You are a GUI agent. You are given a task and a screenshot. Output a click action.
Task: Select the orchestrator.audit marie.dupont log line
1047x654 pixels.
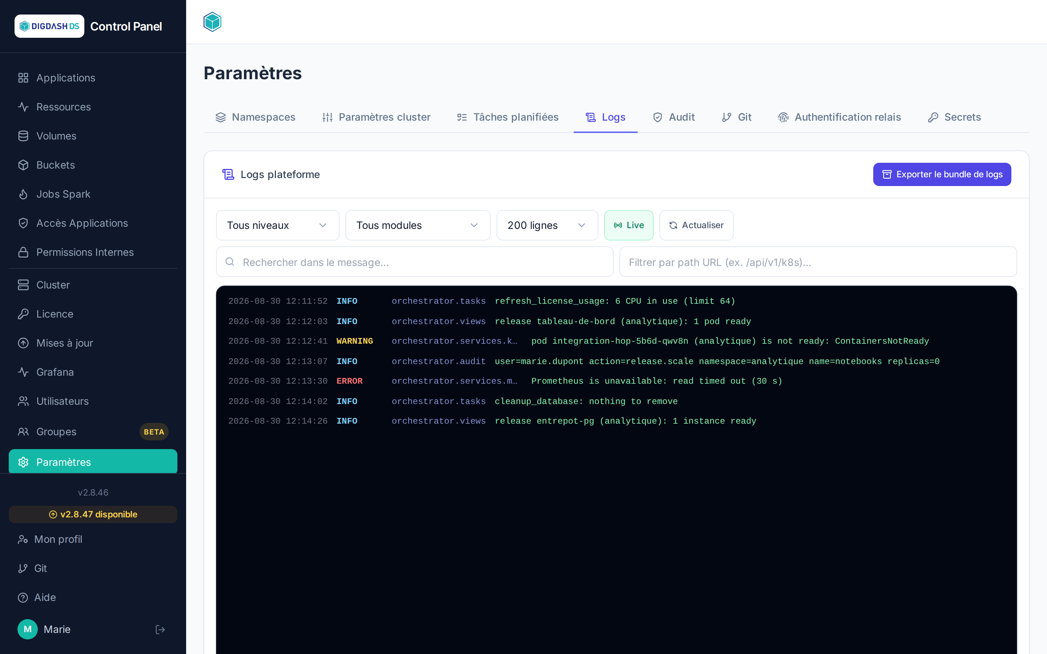point(616,361)
